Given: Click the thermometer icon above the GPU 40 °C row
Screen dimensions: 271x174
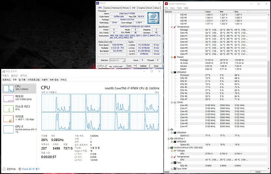Looking at the screenshot, I should click(x=175, y=157).
